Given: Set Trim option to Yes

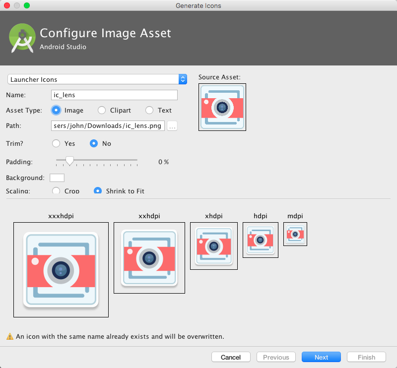Looking at the screenshot, I should coord(56,143).
